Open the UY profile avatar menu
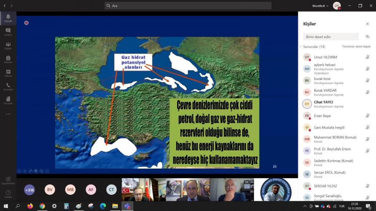Screen dimensions: 376x211 [x=336, y=6]
